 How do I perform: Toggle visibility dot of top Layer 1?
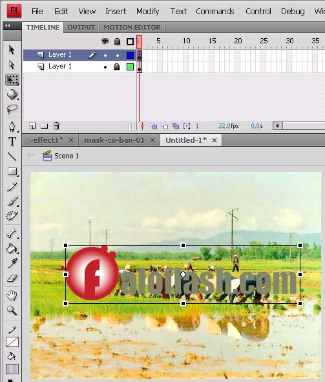coord(105,56)
